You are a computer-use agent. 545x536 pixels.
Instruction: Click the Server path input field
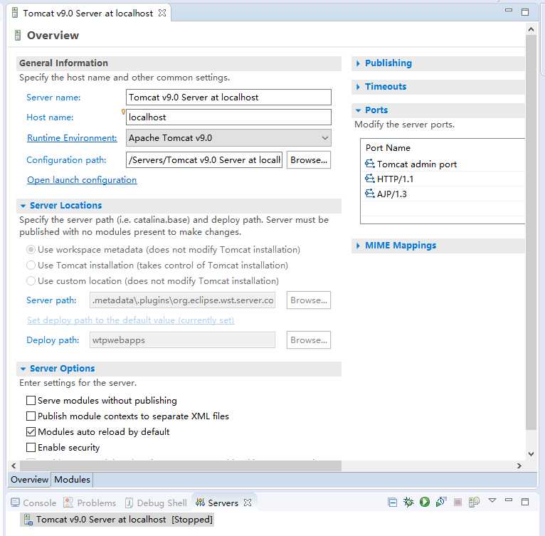[182, 300]
